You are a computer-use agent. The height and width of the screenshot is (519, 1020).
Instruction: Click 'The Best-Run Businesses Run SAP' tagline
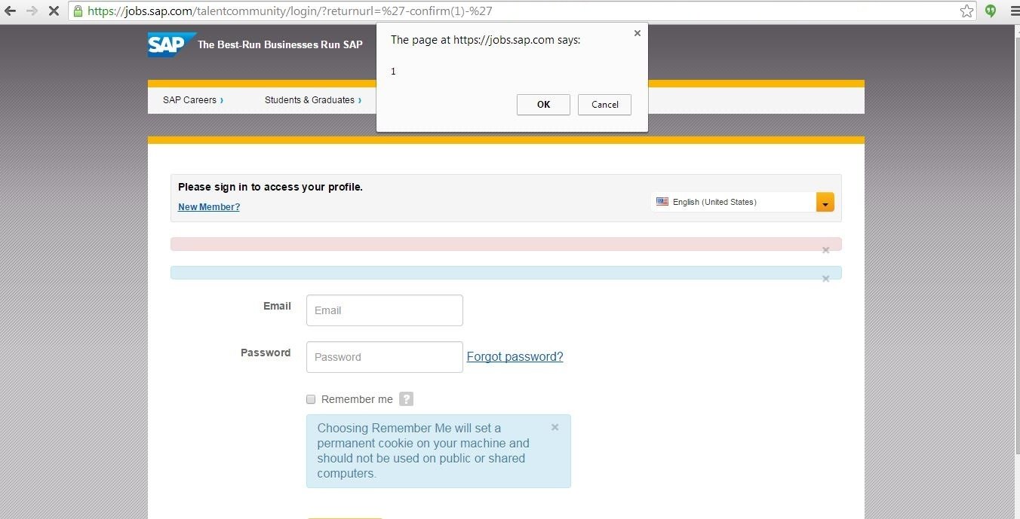pos(280,44)
